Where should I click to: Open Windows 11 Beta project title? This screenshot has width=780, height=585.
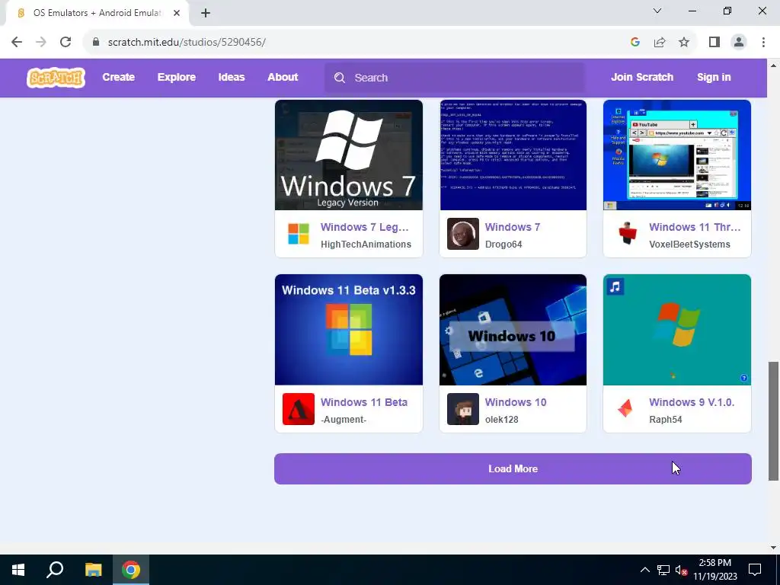coord(364,402)
